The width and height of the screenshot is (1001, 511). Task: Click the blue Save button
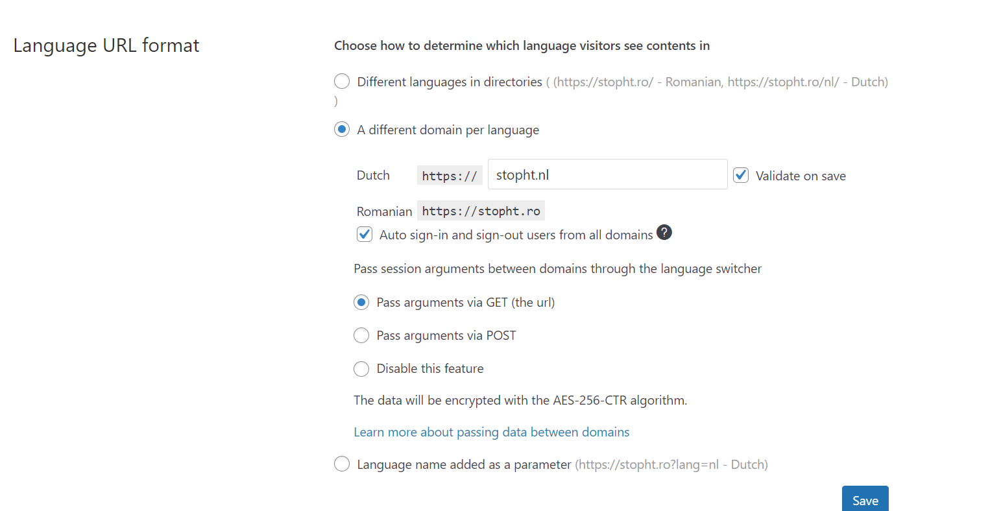pos(865,499)
